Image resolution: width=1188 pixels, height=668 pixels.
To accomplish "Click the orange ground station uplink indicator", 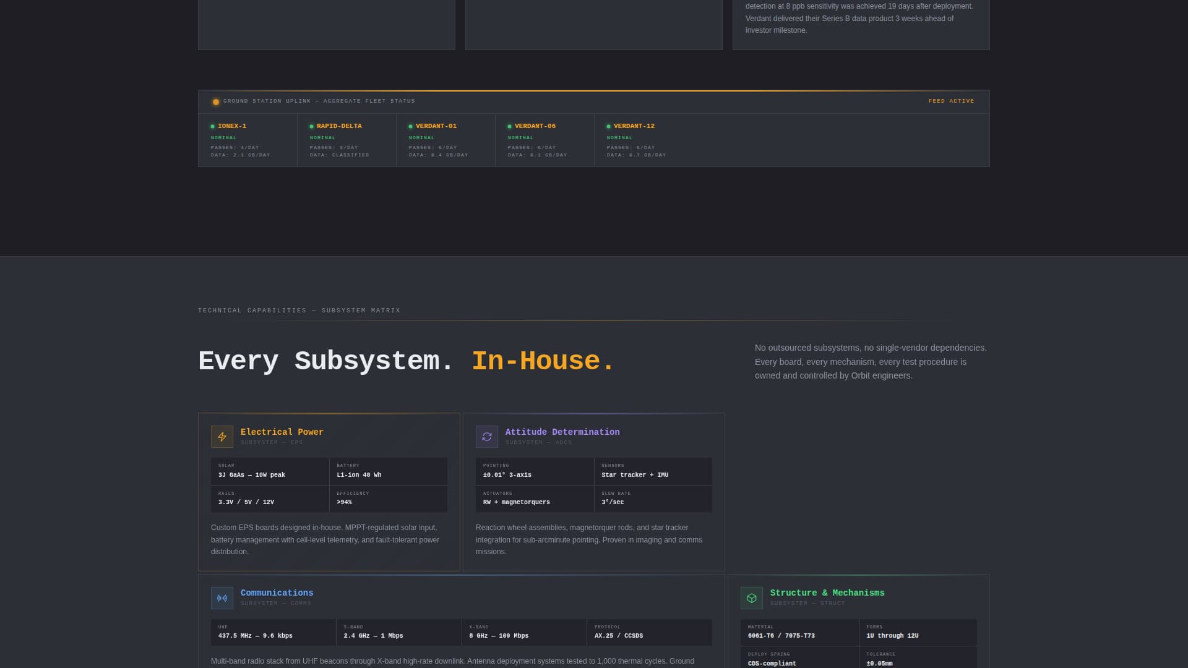I will [x=215, y=101].
